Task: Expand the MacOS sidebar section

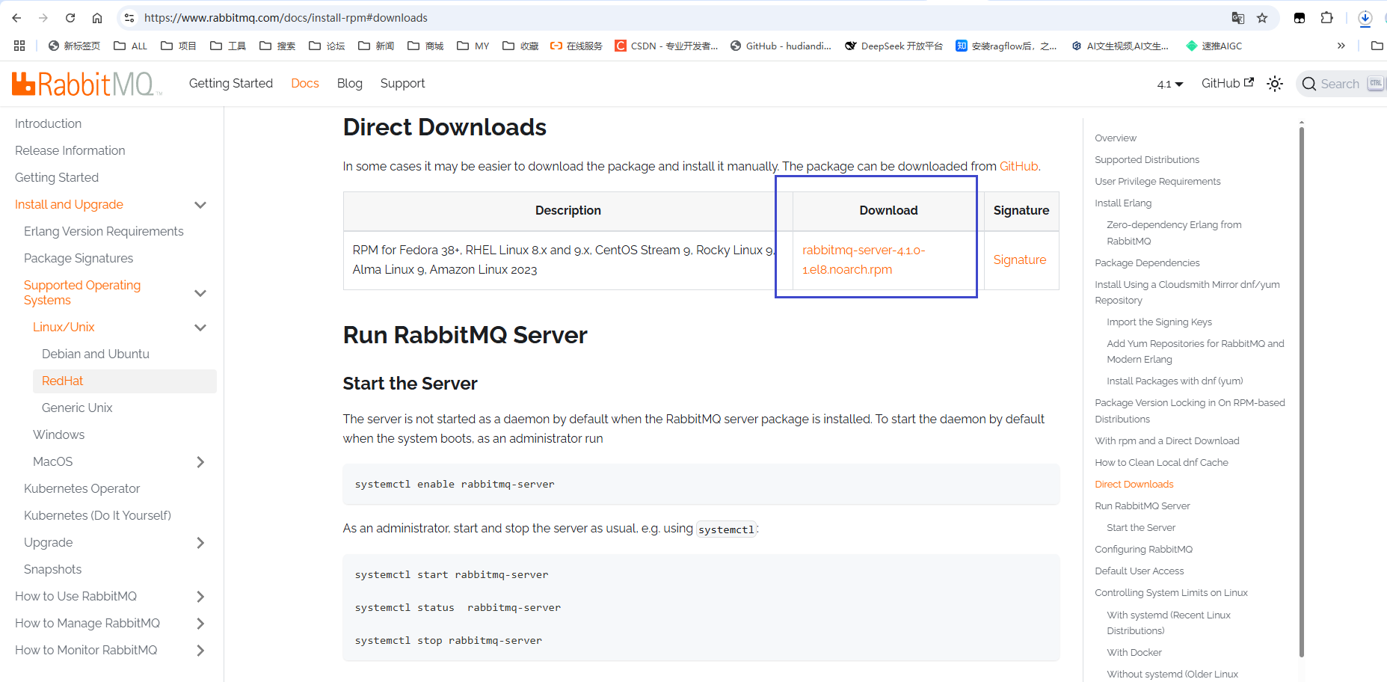Action: point(200,462)
